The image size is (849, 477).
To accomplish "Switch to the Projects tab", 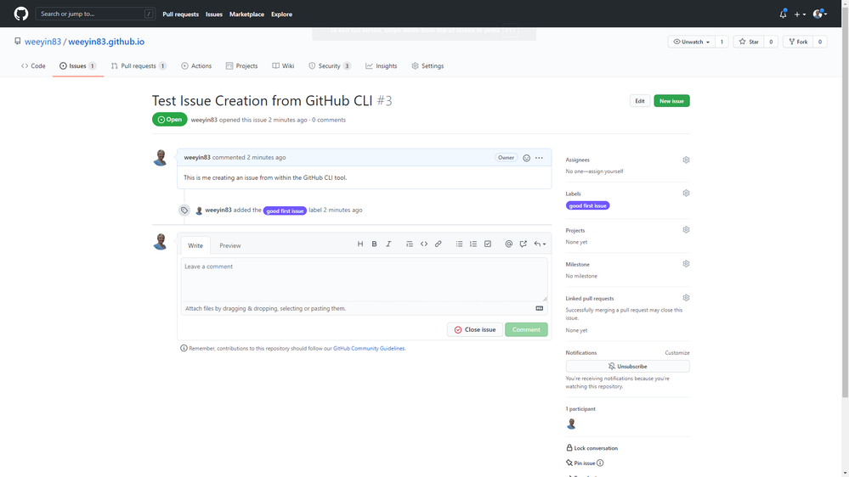I will pos(241,66).
